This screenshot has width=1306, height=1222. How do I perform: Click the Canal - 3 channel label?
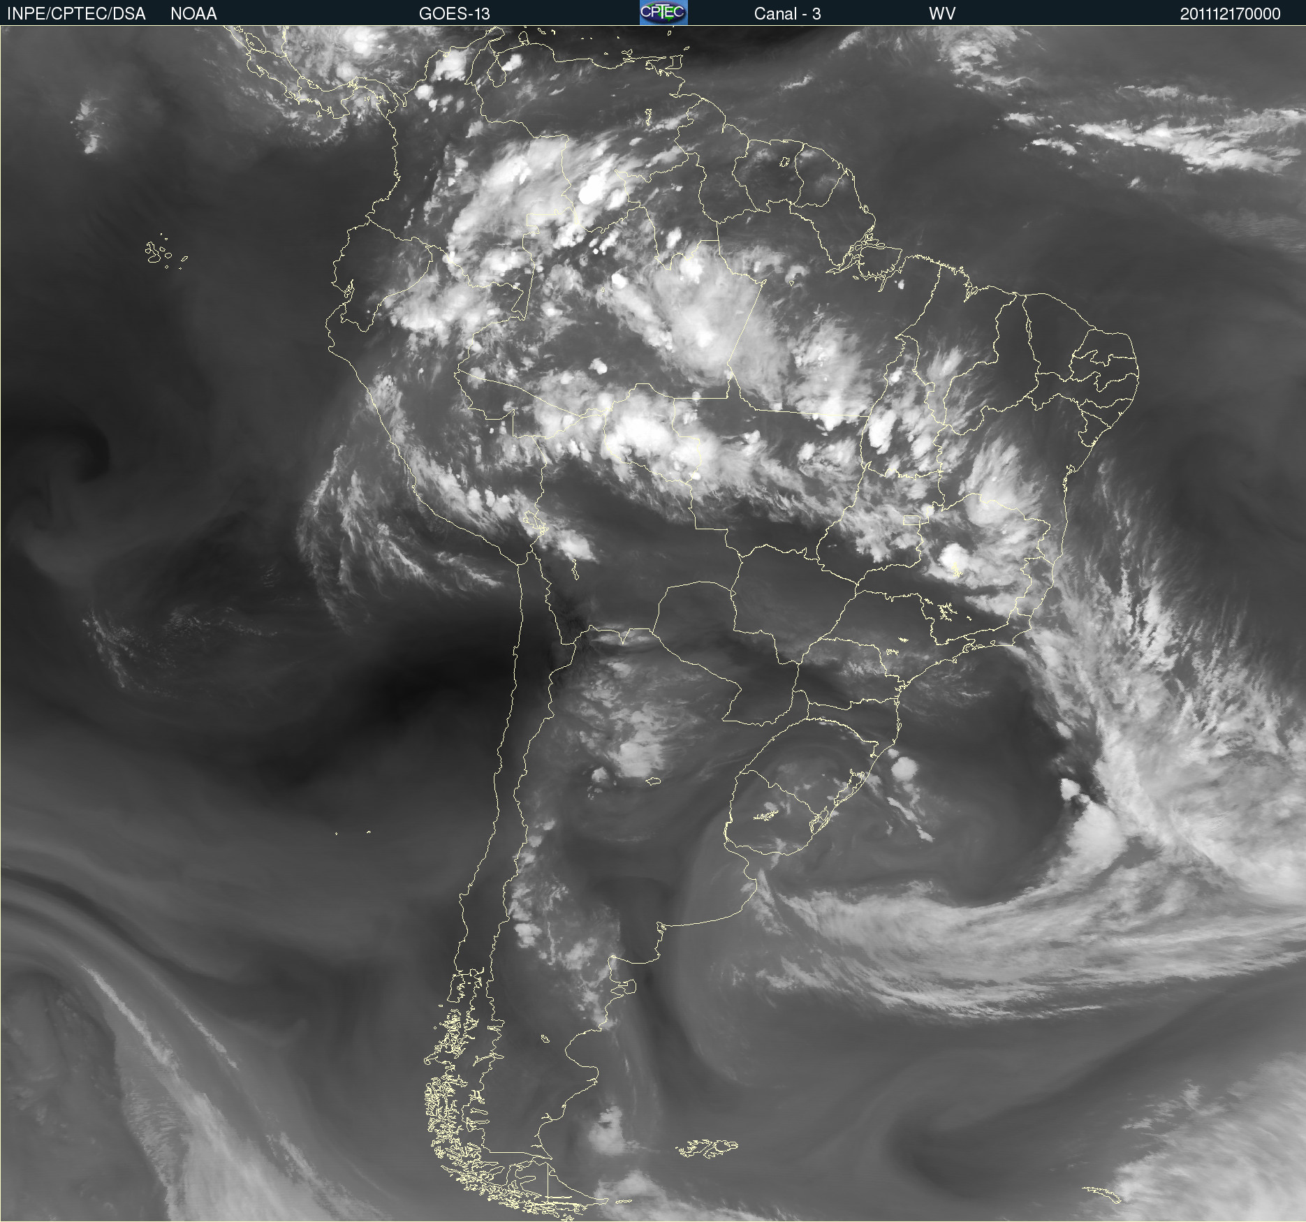coord(787,13)
